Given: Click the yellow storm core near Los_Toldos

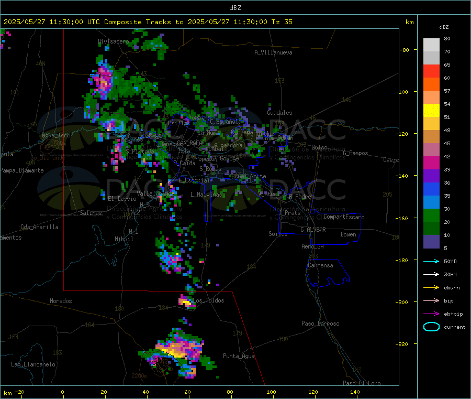Looking at the screenshot, I should tap(187, 302).
